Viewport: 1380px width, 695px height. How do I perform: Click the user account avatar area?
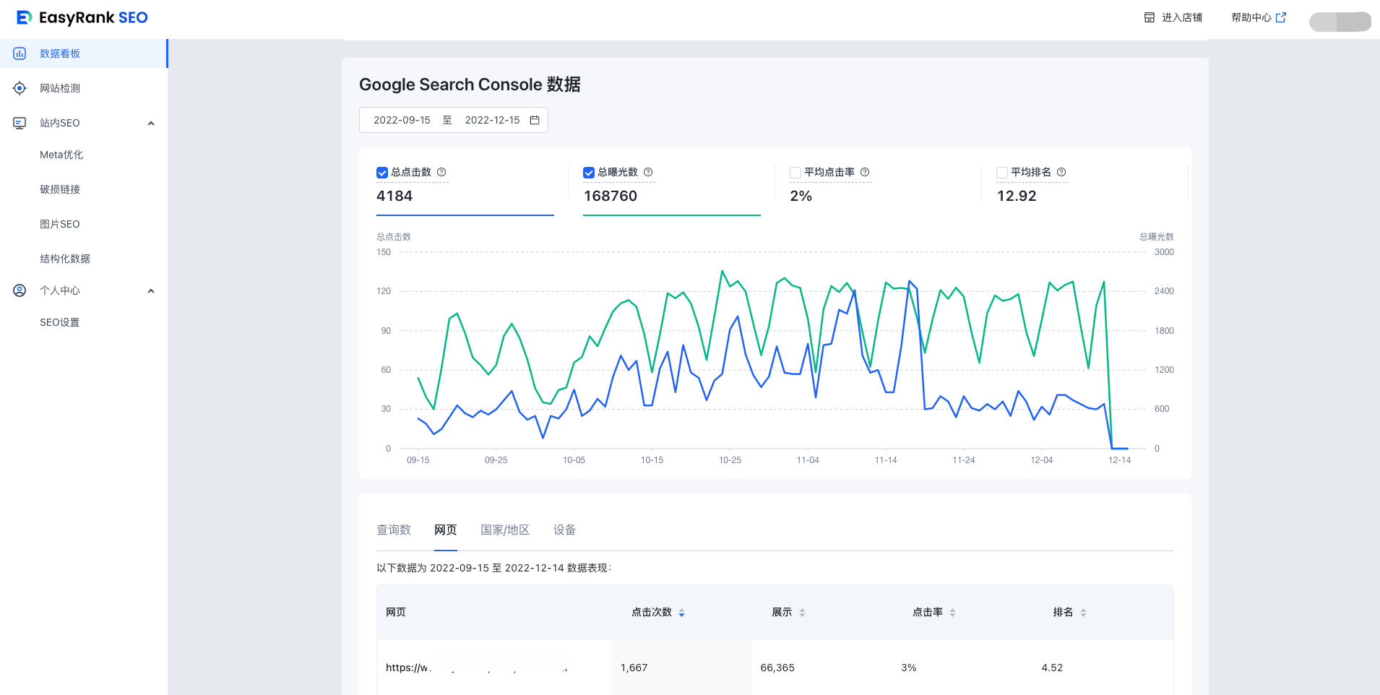1340,22
